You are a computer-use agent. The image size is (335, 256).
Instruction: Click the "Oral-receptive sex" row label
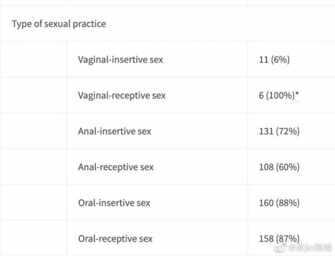click(115, 238)
